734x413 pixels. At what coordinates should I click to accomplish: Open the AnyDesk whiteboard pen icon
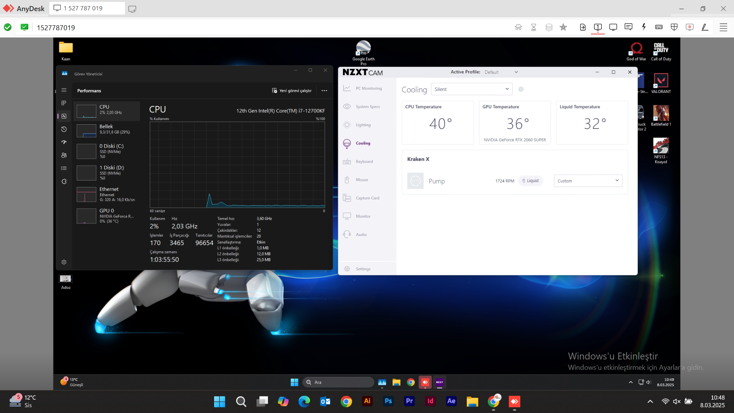(705, 27)
